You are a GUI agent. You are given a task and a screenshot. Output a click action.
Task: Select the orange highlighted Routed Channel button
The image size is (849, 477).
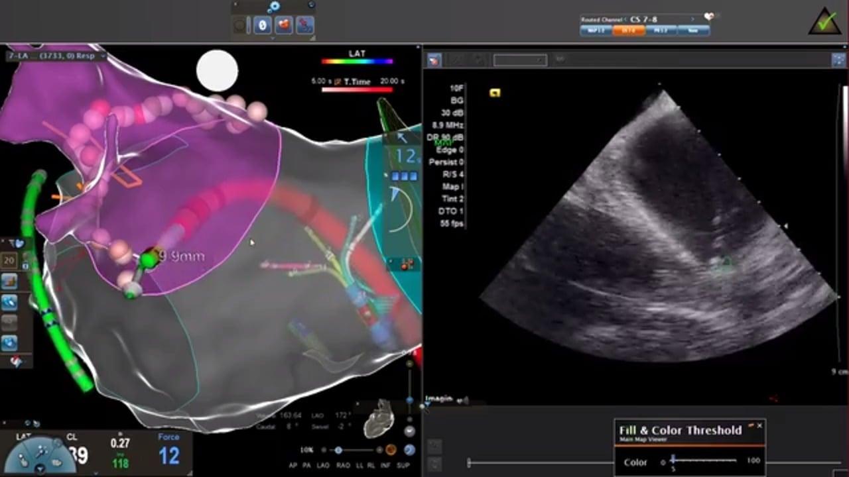pos(628,30)
